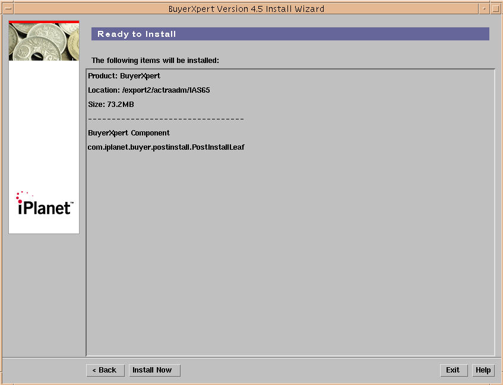Maximize the Install Wizard window
Screen dimensions: 503x385
coord(495,9)
